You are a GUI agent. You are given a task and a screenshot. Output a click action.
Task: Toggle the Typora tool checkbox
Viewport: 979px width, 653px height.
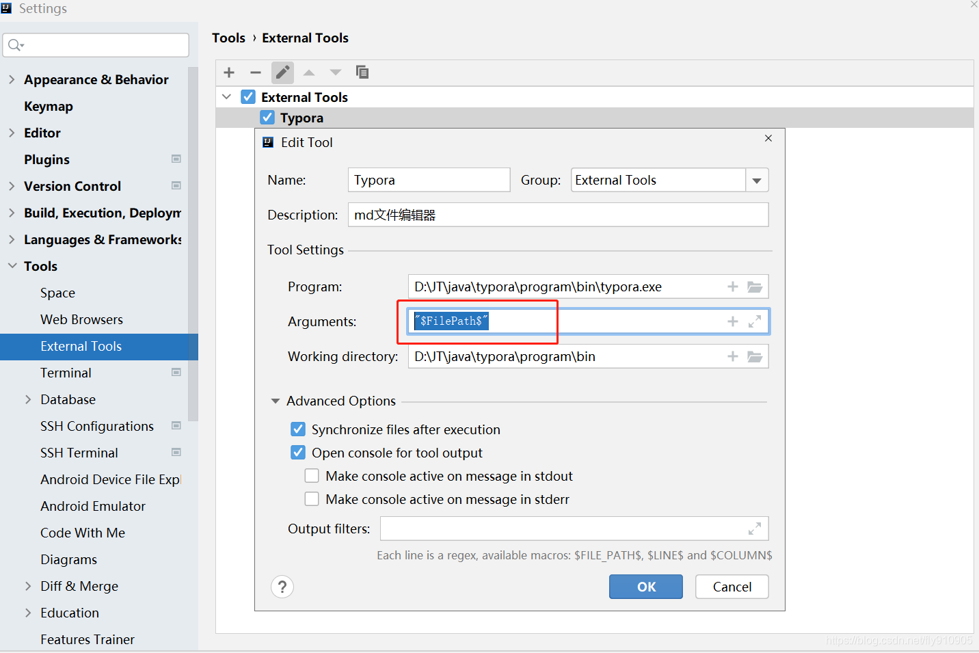point(267,118)
